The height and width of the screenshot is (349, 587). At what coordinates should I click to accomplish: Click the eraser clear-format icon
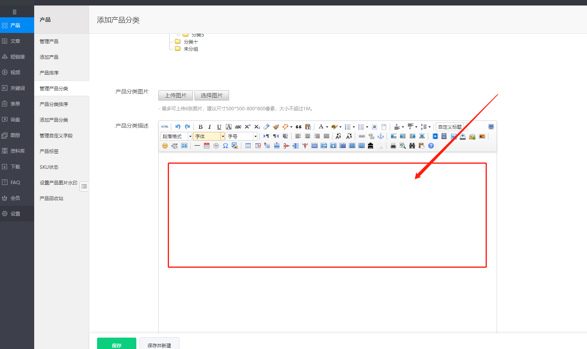(266, 127)
